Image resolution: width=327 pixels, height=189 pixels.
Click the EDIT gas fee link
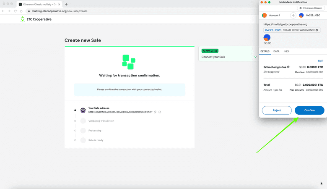point(320,61)
